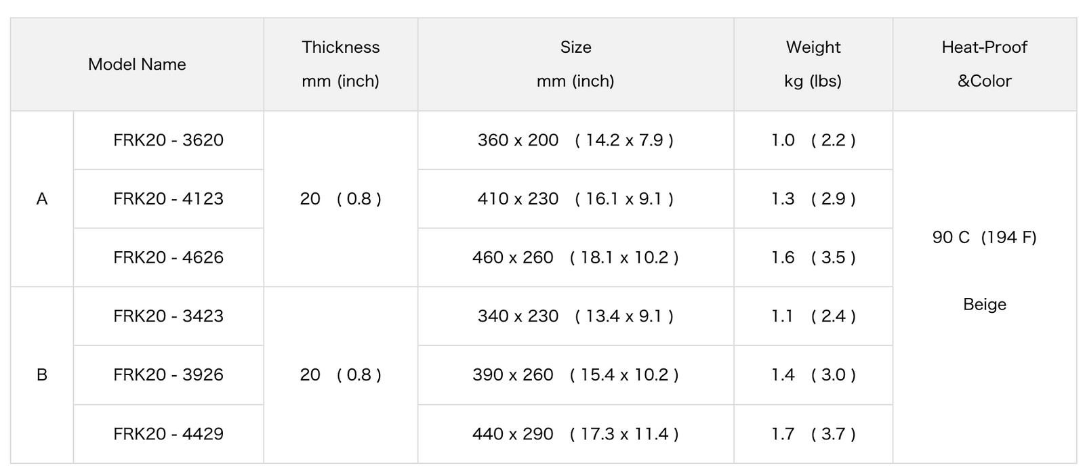Click the Heat-Proof & Color header
1085x474 pixels.
tap(984, 64)
